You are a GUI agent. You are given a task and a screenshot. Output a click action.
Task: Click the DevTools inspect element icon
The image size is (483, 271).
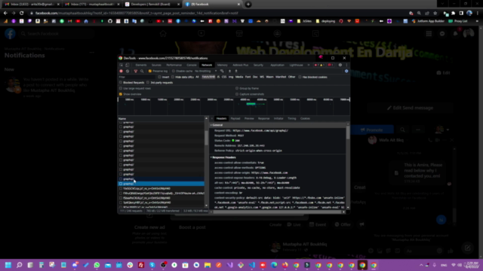coord(121,65)
